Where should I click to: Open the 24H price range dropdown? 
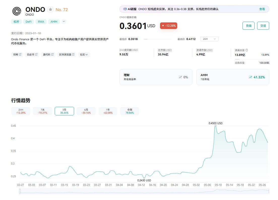pos(209,39)
